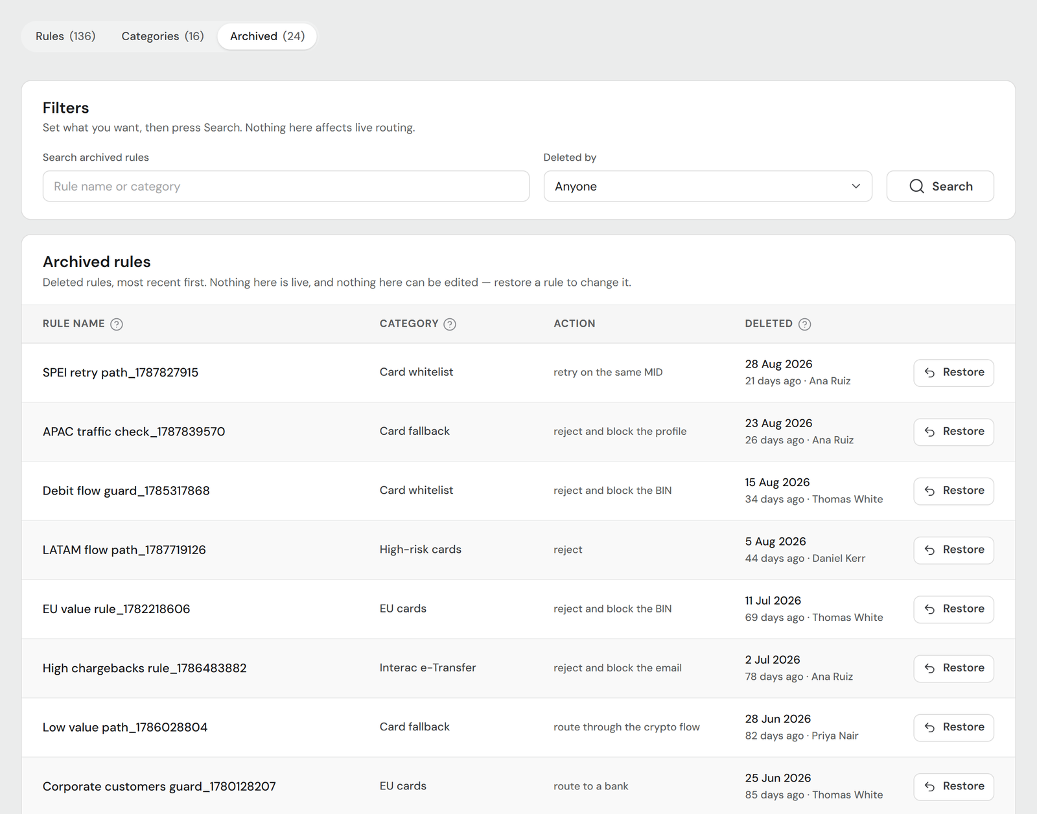Click 'reject and block the profile' action
This screenshot has width=1037, height=814.
[x=620, y=432]
